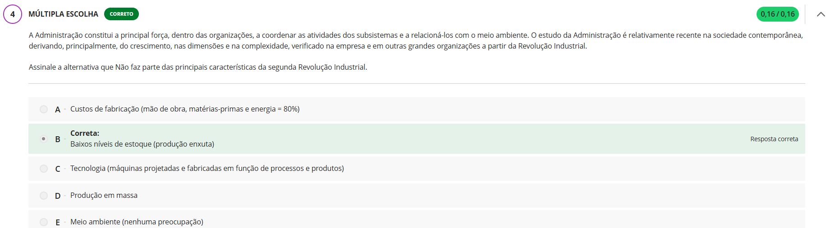Viewport: 835px width, 228px height.
Task: Click the 0,16 / 0,16 score badge
Action: pos(777,14)
